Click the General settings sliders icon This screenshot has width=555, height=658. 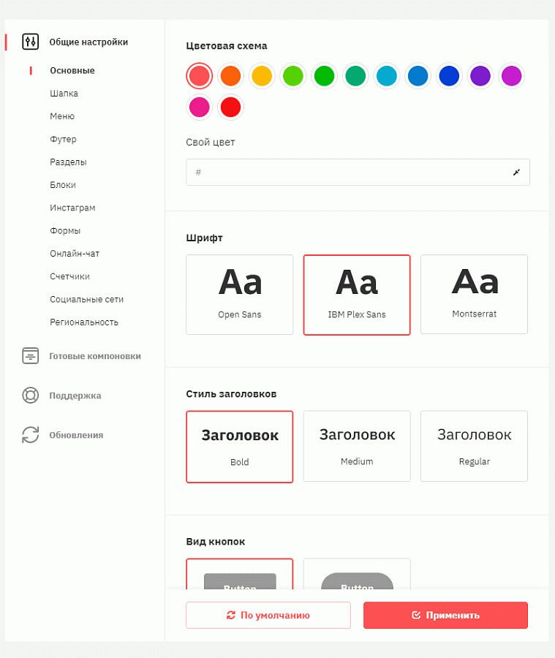point(30,42)
